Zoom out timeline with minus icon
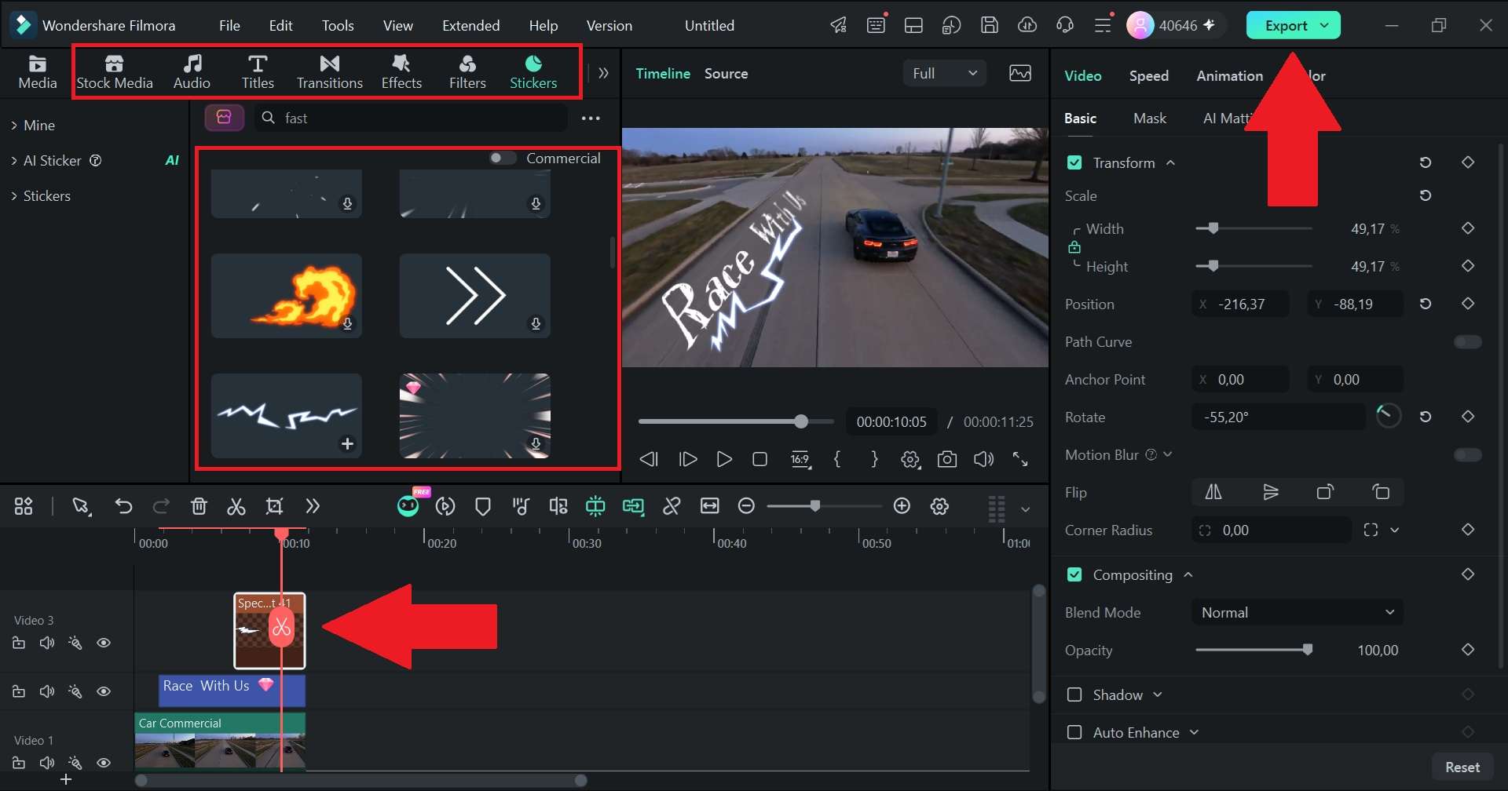 click(x=747, y=506)
